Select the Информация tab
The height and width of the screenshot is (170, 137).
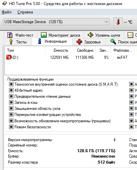(52, 41)
